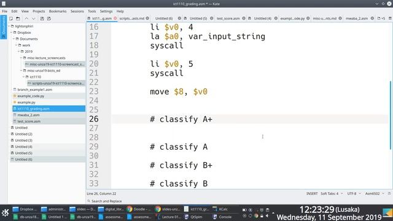
Task: Collapse the work tree folder
Action: (17, 45)
